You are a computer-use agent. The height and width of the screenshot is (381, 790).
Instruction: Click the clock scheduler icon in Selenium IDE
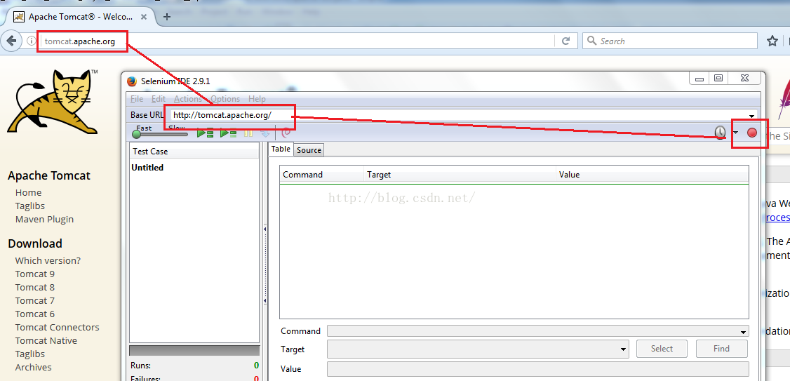(x=721, y=133)
